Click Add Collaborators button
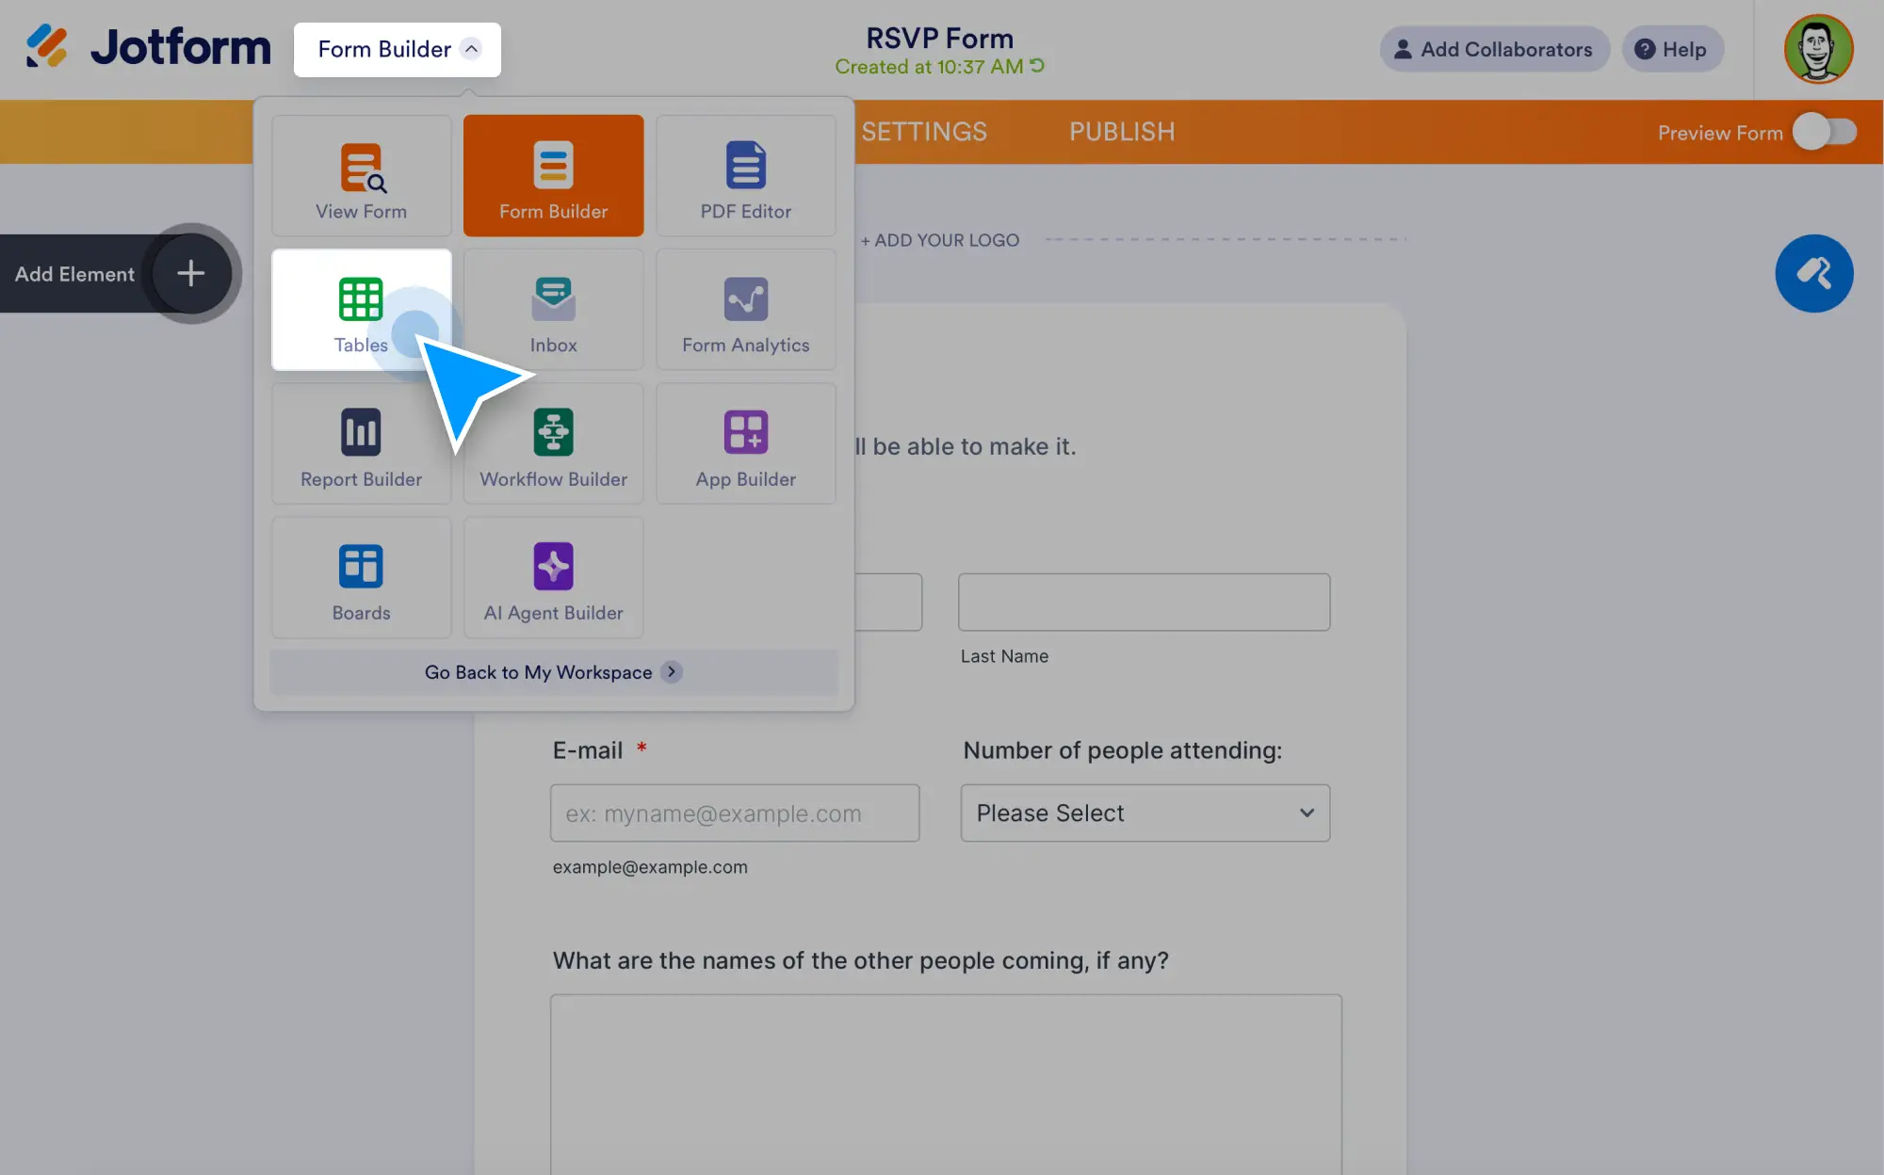This screenshot has width=1884, height=1175. [1494, 50]
